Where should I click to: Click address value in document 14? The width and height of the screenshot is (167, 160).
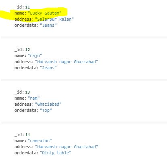click(67, 147)
